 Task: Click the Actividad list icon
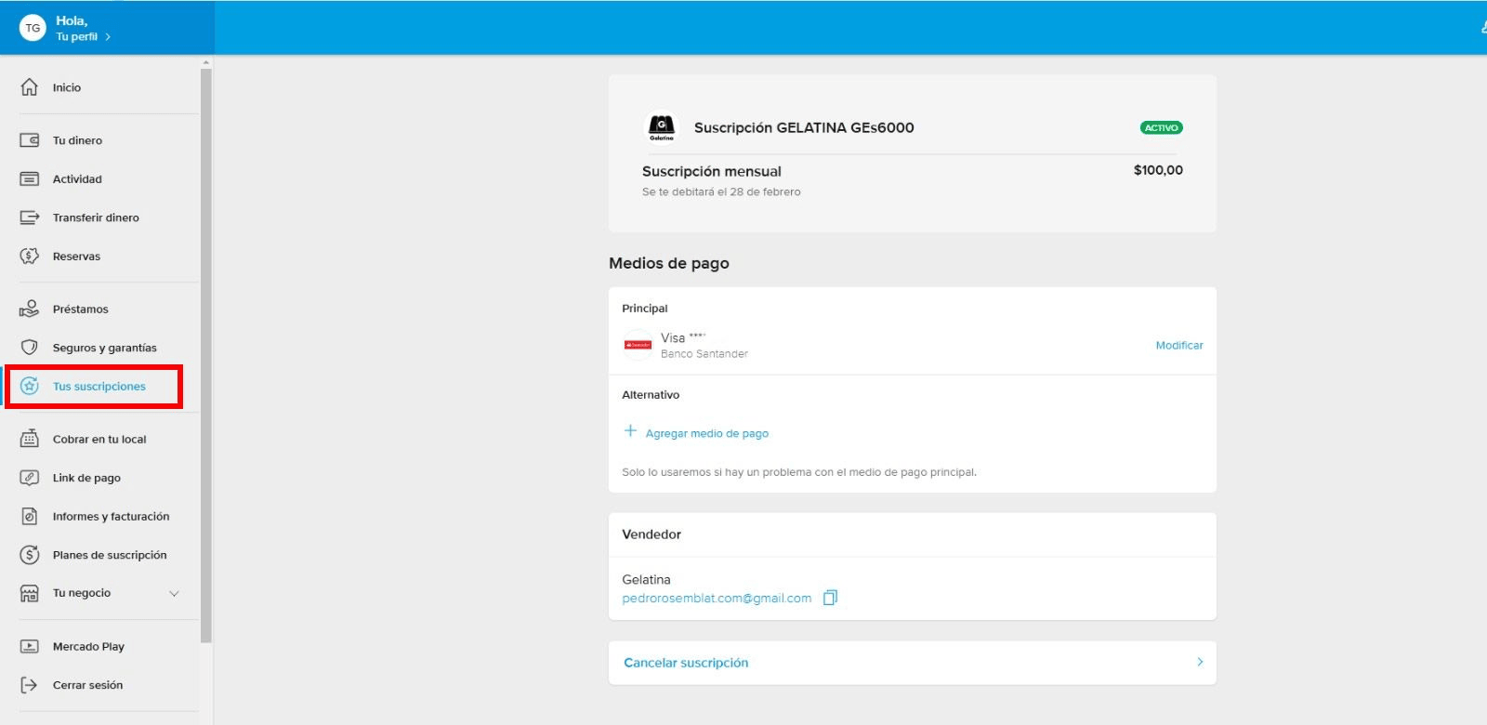pyautogui.click(x=30, y=178)
